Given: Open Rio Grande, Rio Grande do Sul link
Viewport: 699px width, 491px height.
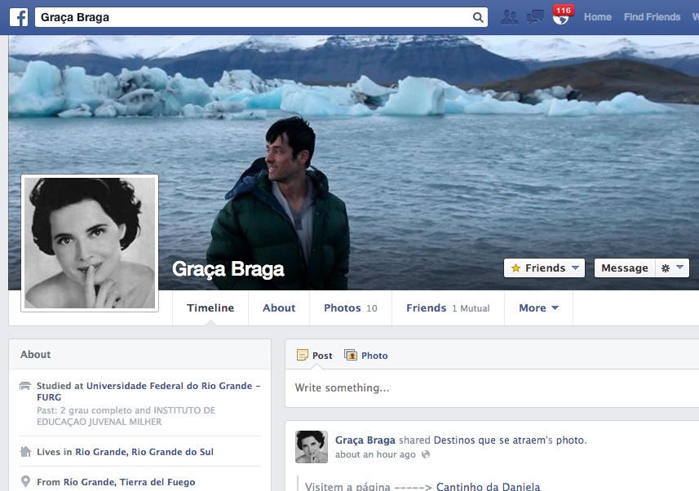Looking at the screenshot, I should pos(144,452).
